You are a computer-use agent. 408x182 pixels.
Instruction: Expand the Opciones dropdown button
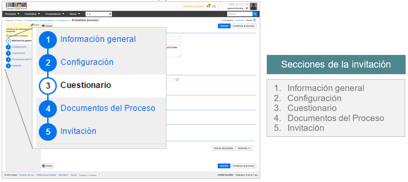pos(244,148)
